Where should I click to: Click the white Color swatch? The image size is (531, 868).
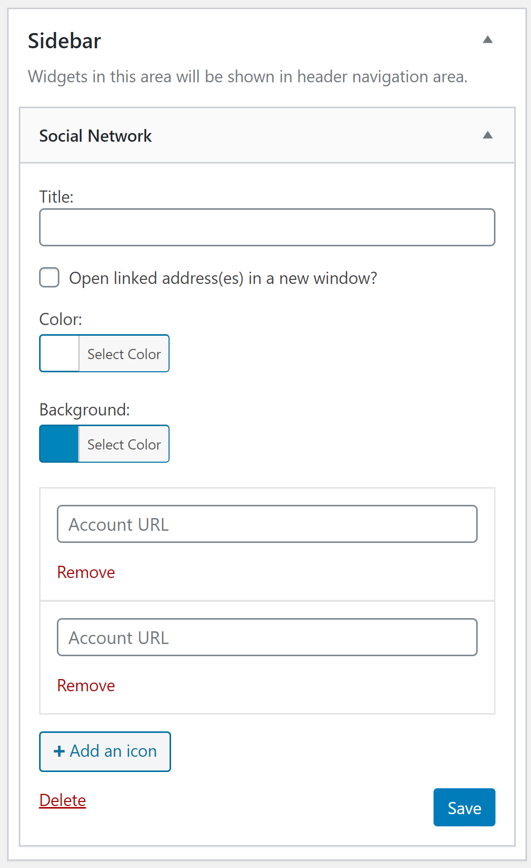[59, 353]
